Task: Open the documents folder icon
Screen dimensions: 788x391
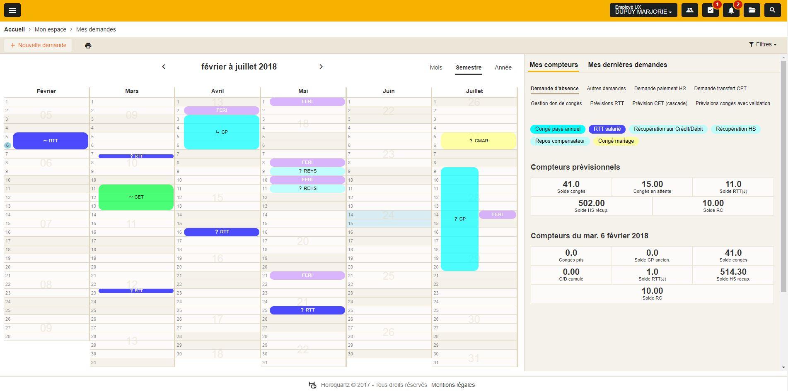Action: click(x=752, y=10)
